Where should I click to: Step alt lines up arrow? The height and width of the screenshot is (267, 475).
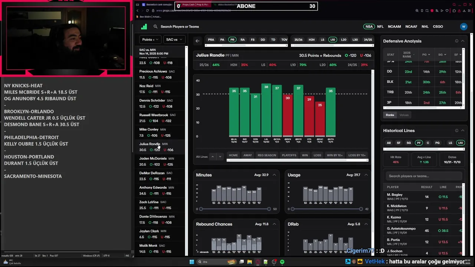[213, 156]
